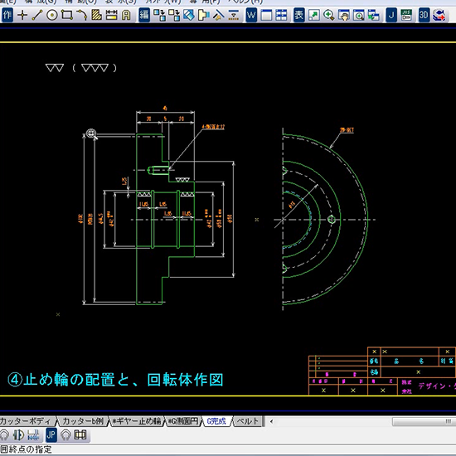Click the zoom window magnifier icon
Image resolution: width=456 pixels, height=456 pixels.
pos(359,15)
